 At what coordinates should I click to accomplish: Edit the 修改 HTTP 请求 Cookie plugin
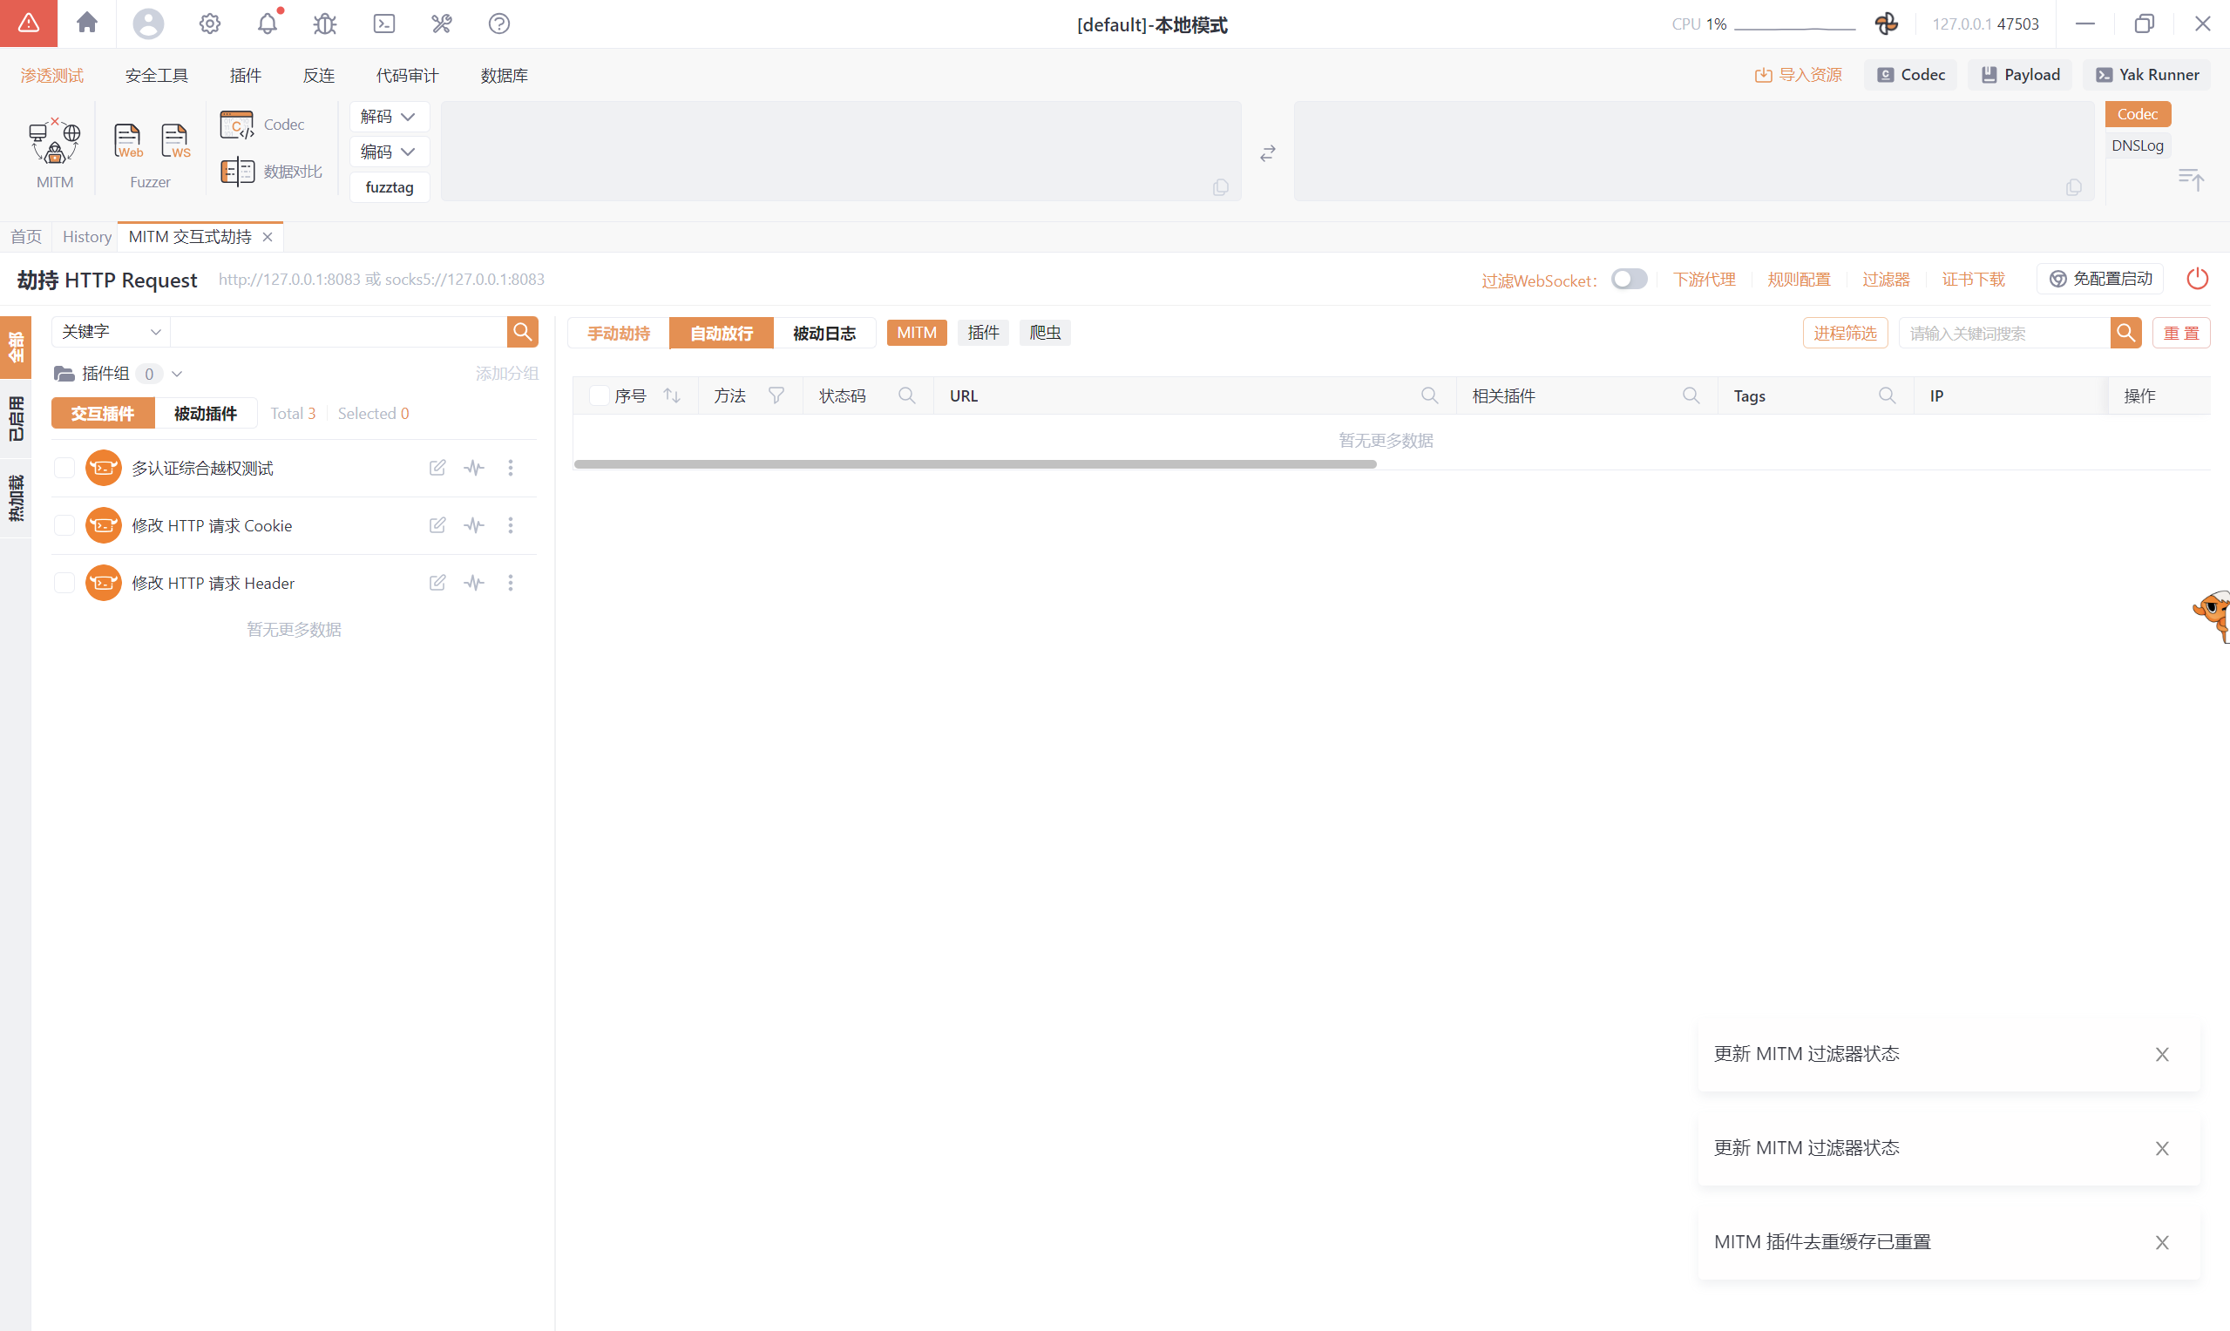[x=437, y=525]
